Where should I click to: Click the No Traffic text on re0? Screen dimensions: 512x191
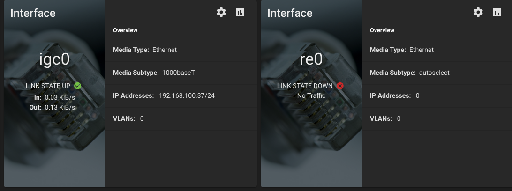pos(311,95)
